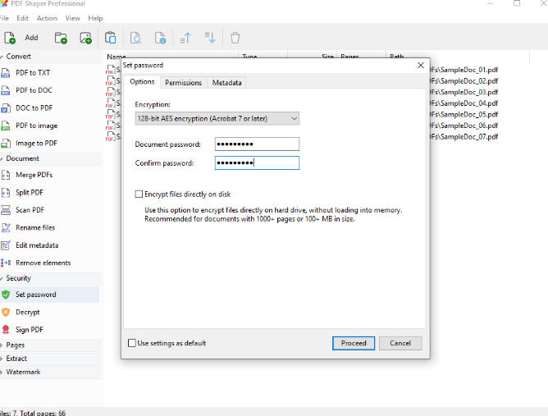Open the Decrypt tool in sidebar
548x416 pixels.
(27, 312)
